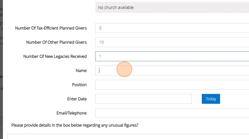Image resolution: width=249 pixels, height=139 pixels.
Task: Focus the Name input field
Action: click(x=172, y=71)
